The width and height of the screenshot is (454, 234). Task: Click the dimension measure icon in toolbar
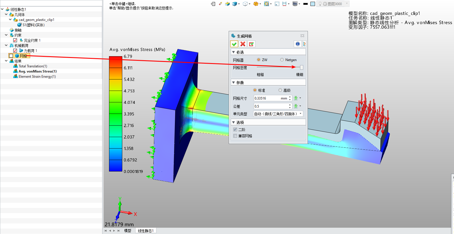(x=285, y=4)
